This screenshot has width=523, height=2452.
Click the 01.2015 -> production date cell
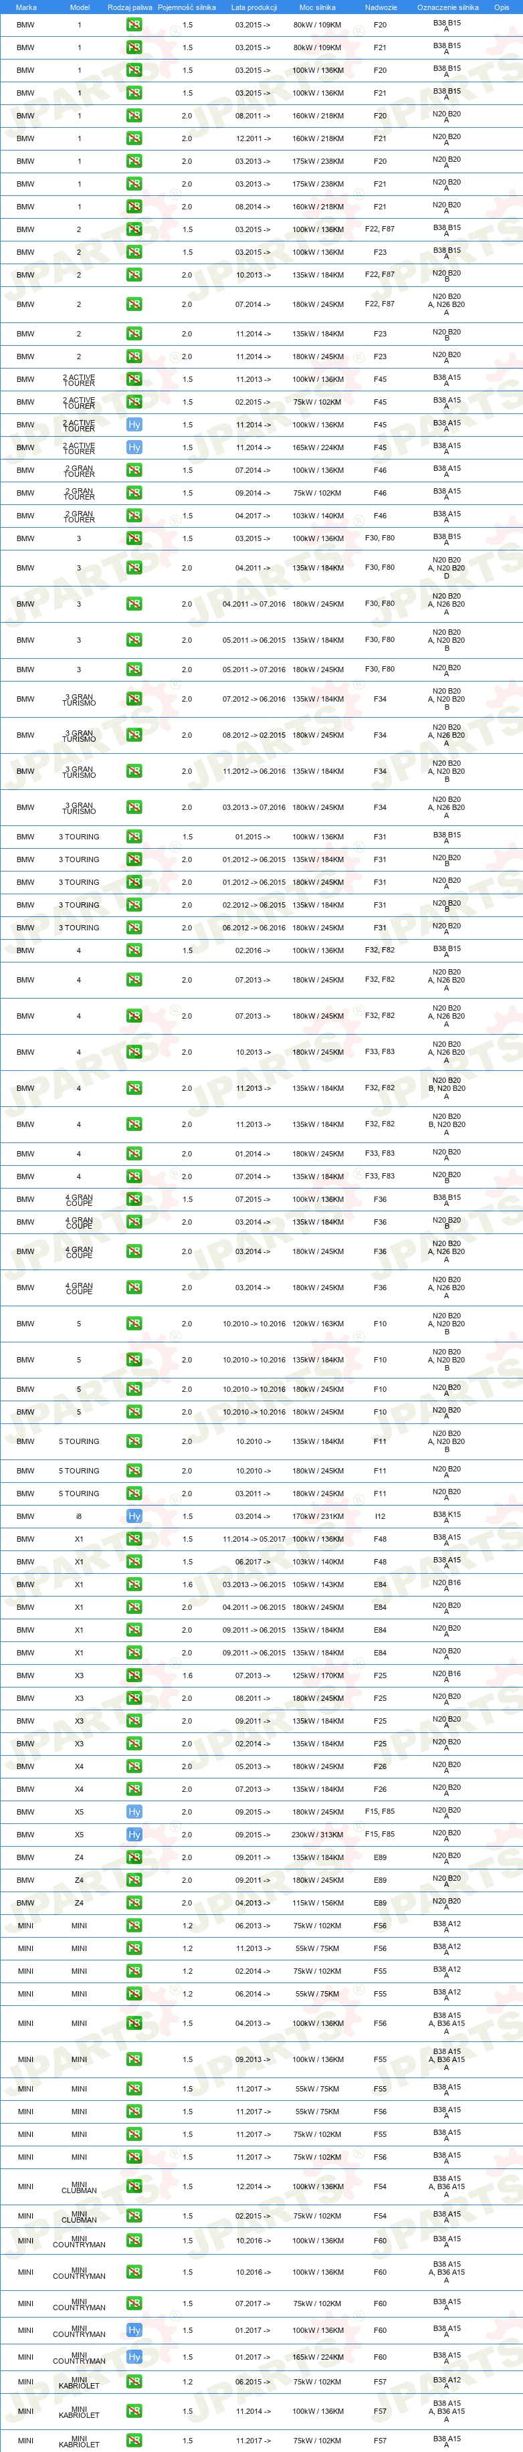tap(253, 837)
